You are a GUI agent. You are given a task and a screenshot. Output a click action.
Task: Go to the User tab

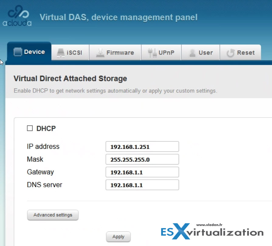pos(201,52)
